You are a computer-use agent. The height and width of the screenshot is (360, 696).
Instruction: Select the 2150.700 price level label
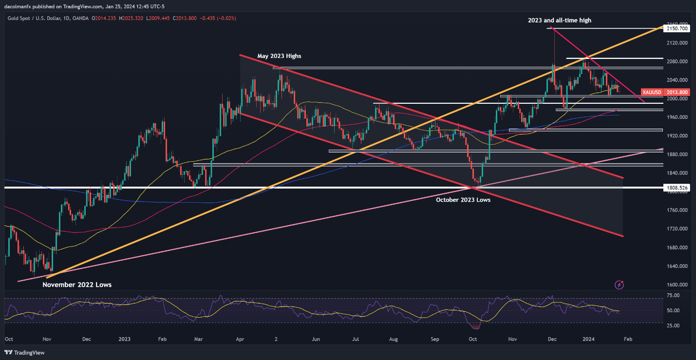pos(677,29)
